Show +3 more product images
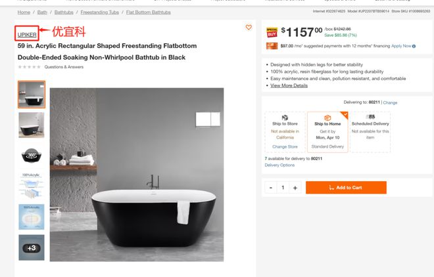Image resolution: width=434 pixels, height=277 pixels. pos(32,247)
